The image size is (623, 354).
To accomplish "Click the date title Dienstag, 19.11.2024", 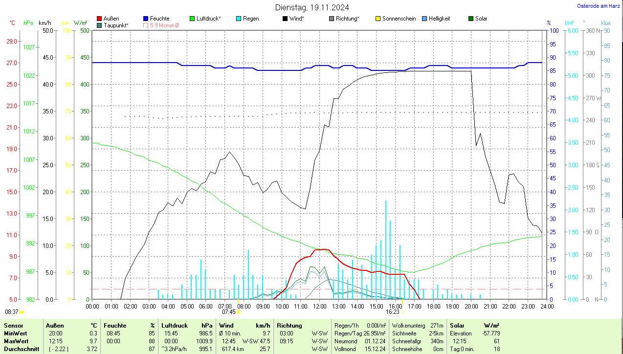I will click(x=312, y=7).
